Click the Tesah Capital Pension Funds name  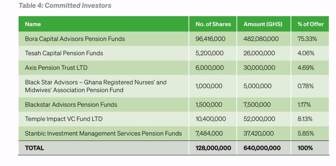[x=64, y=53]
